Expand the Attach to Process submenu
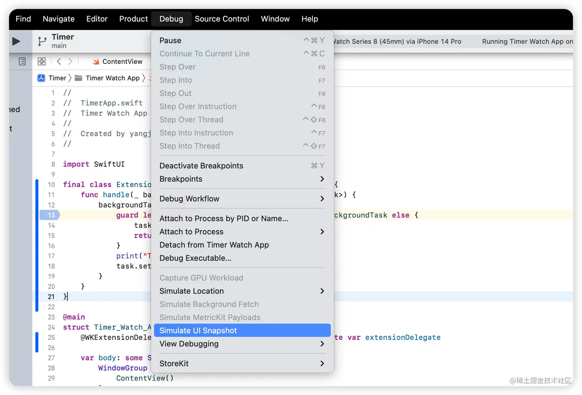The width and height of the screenshot is (582, 395). [242, 232]
